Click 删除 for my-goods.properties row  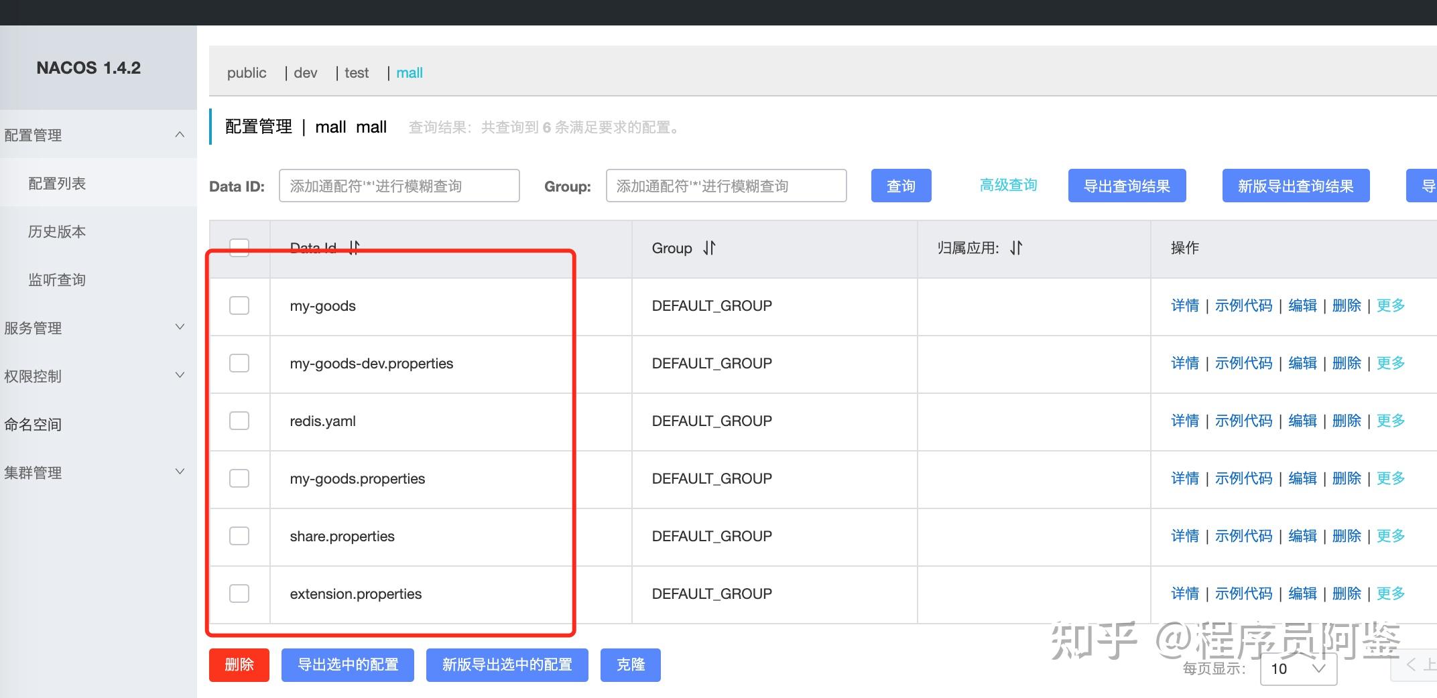click(x=1347, y=478)
